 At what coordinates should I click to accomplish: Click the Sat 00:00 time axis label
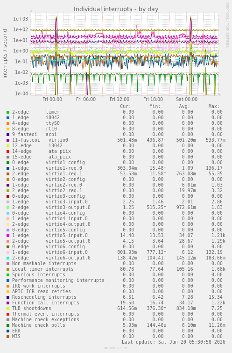[187, 99]
